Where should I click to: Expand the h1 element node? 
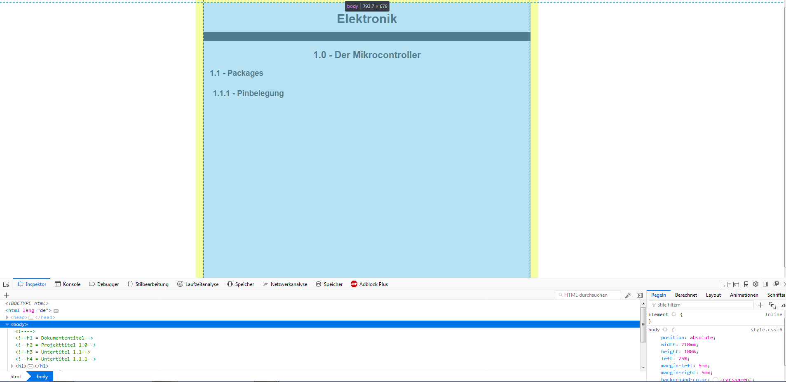(x=12, y=366)
